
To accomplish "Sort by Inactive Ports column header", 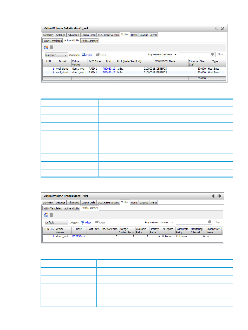I will click(109, 230).
